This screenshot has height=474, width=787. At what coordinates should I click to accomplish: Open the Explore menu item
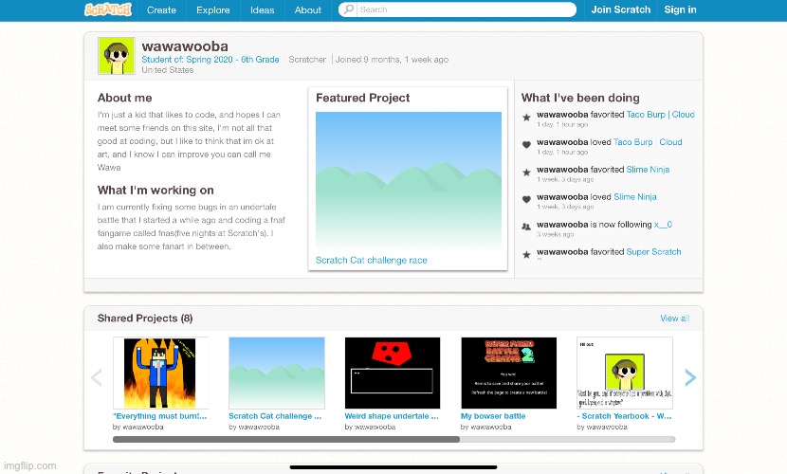point(212,10)
